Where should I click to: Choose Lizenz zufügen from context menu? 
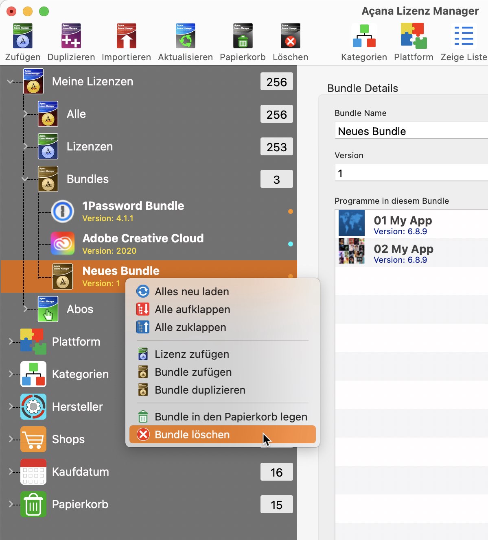(223, 354)
